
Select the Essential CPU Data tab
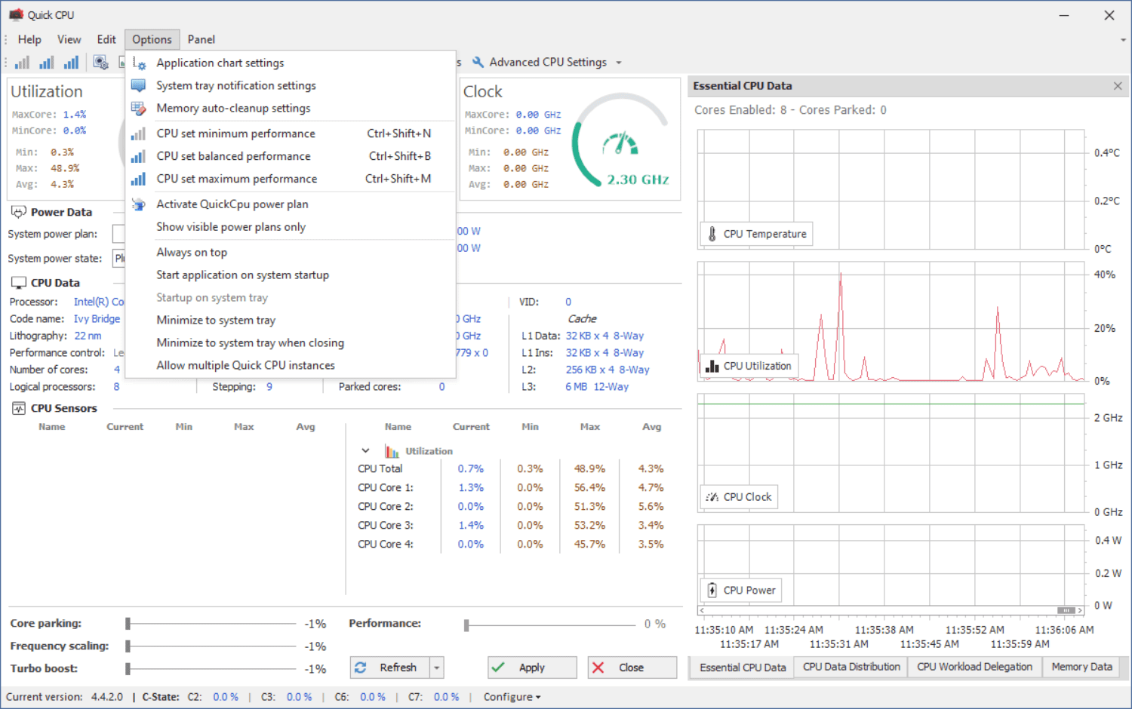pyautogui.click(x=743, y=668)
